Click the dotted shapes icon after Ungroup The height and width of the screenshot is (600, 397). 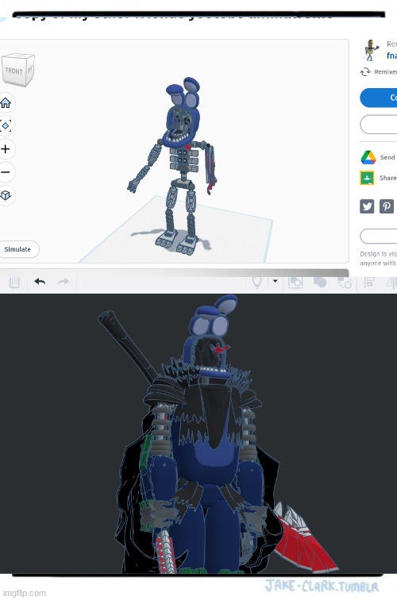[344, 283]
